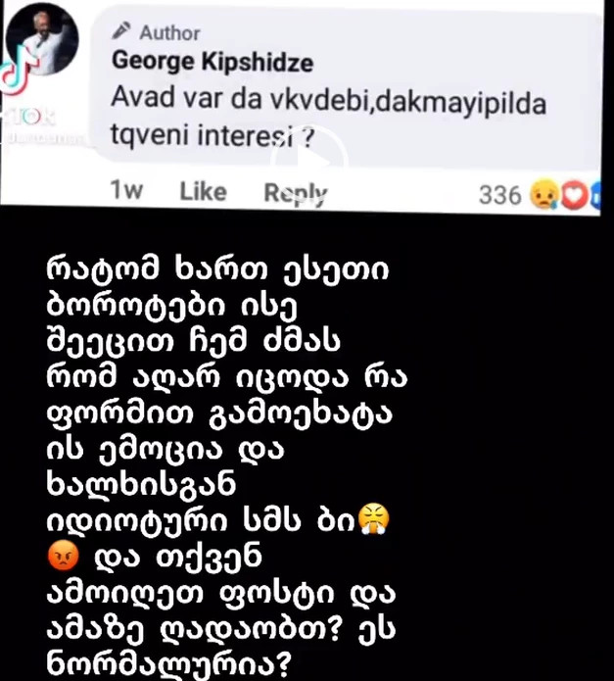Click the crying sad reaction emoji
The image size is (614, 681).
[544, 195]
